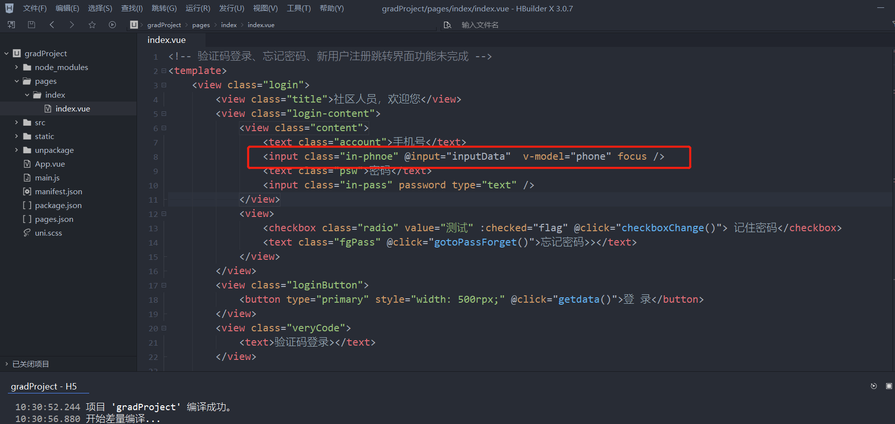The image size is (895, 424).
Task: Expand the static folder arrow
Action: pos(16,136)
